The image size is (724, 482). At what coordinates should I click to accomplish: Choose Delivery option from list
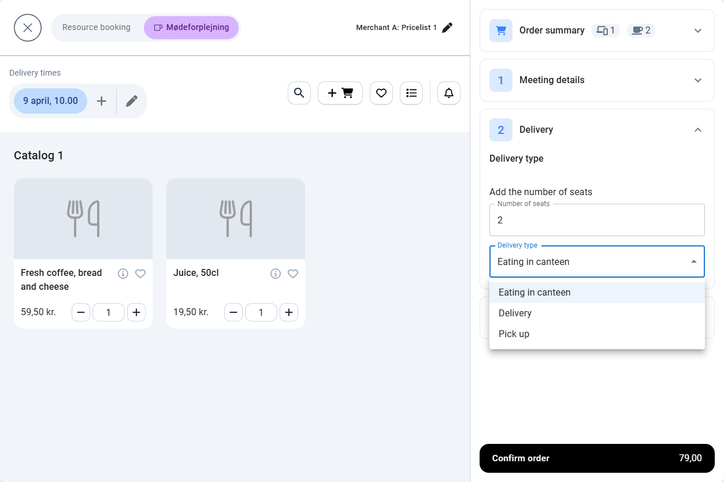click(x=597, y=313)
